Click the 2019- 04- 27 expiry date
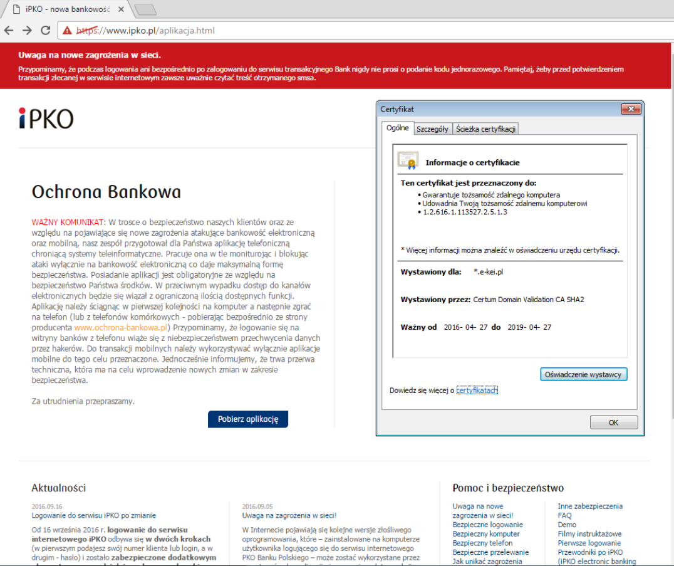Image resolution: width=674 pixels, height=566 pixels. tap(529, 327)
